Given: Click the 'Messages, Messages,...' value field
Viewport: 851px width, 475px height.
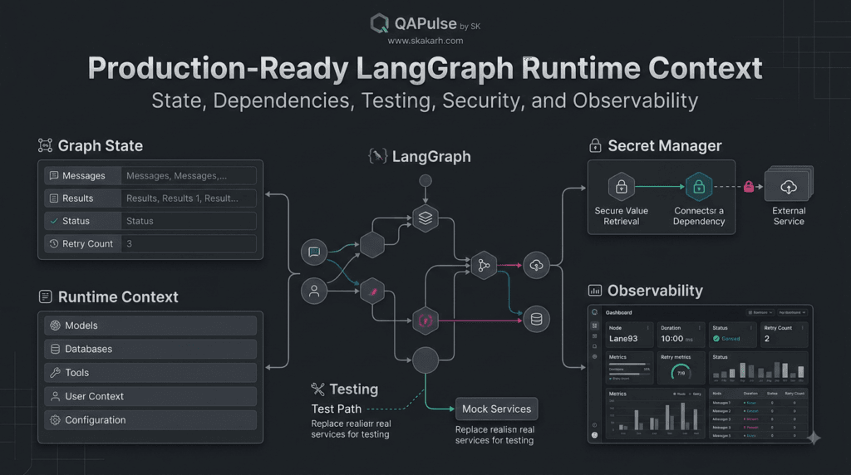Looking at the screenshot, I should 189,176.
